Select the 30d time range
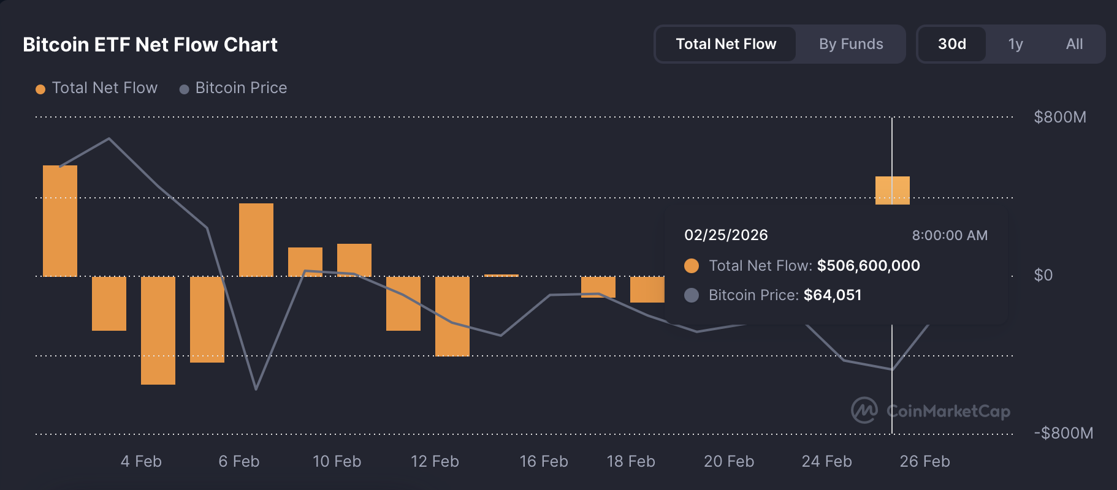Image resolution: width=1117 pixels, height=490 pixels. tap(951, 44)
